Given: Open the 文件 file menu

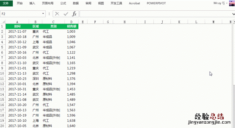Looking at the screenshot, I should click(6, 3).
